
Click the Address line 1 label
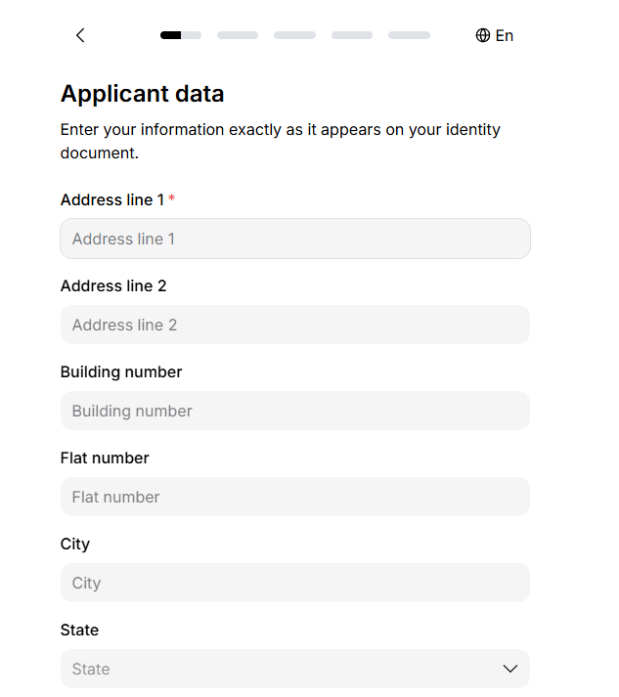tap(112, 199)
